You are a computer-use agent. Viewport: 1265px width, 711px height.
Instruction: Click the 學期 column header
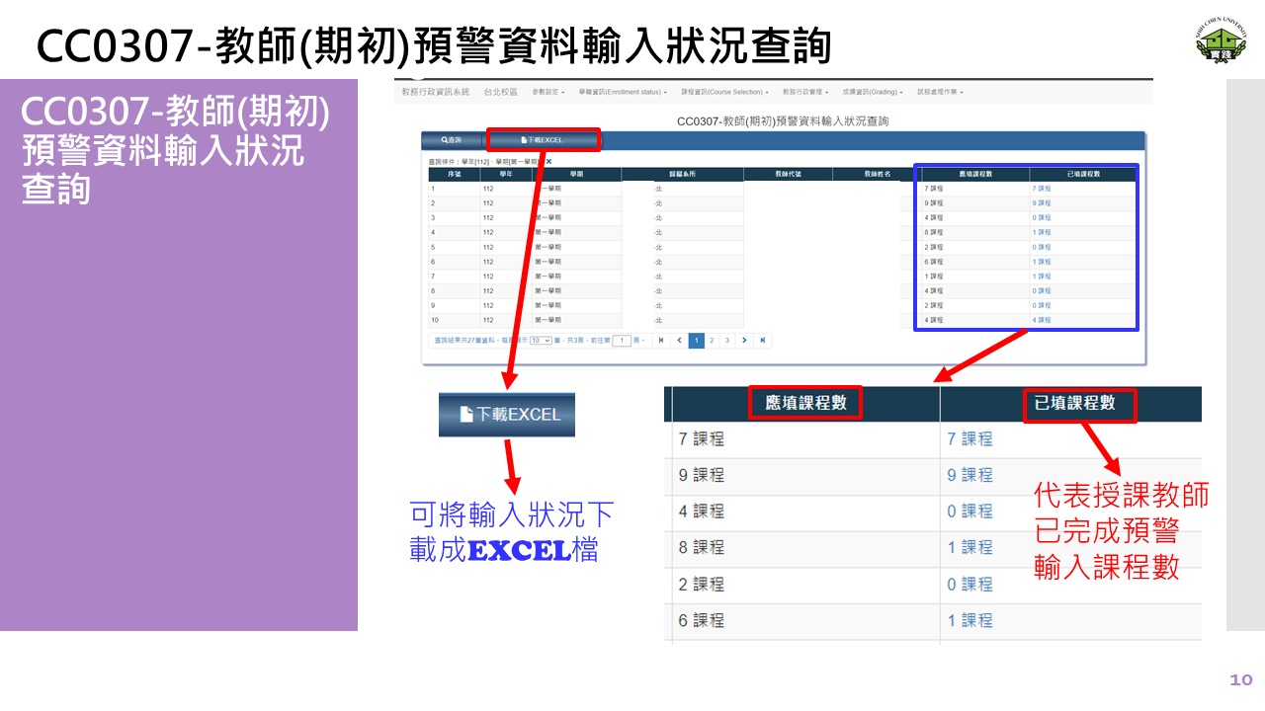(576, 174)
